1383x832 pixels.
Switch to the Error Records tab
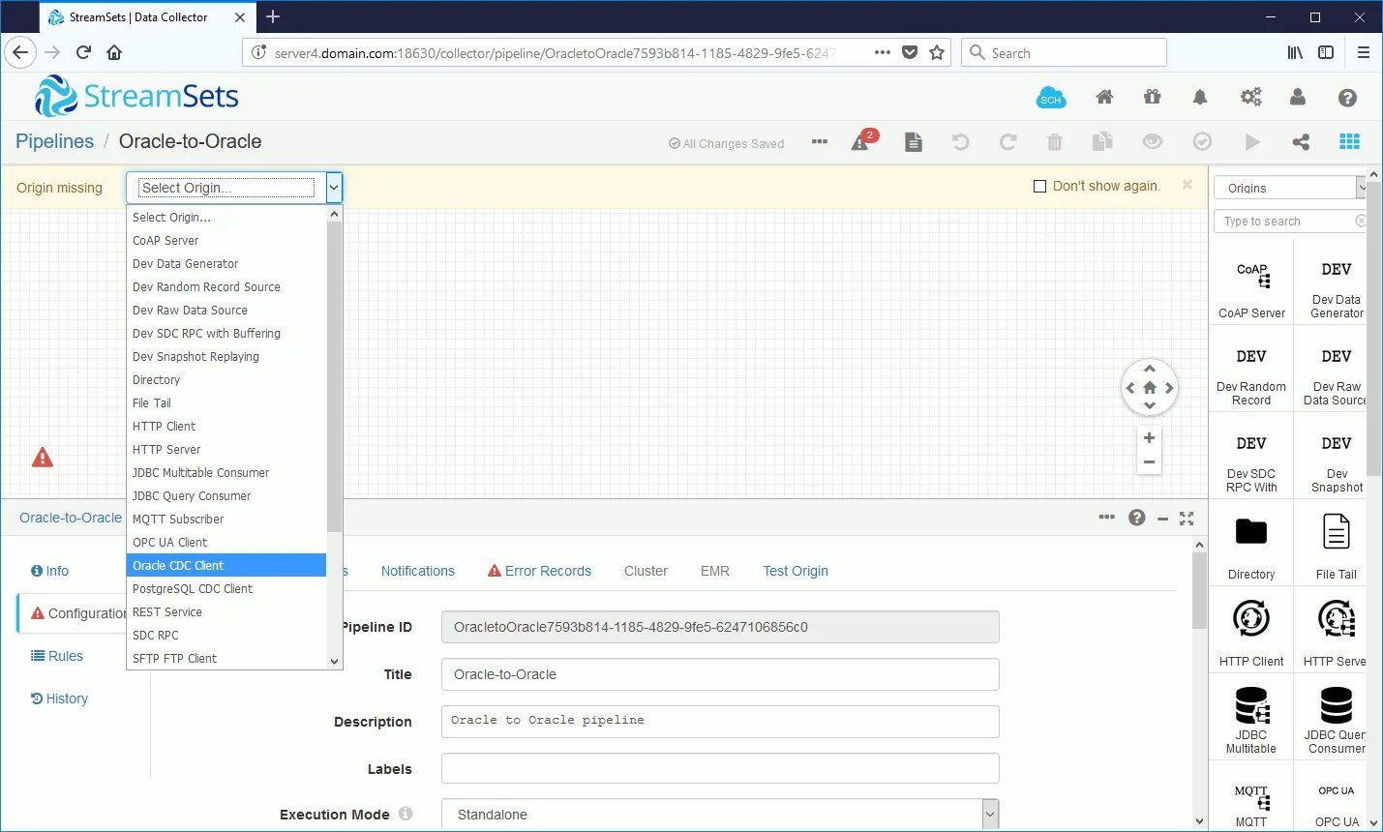pos(539,571)
